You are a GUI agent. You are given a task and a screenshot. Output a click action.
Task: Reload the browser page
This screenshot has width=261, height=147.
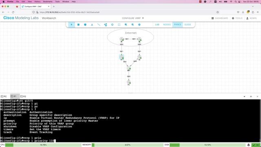(x=13, y=12)
